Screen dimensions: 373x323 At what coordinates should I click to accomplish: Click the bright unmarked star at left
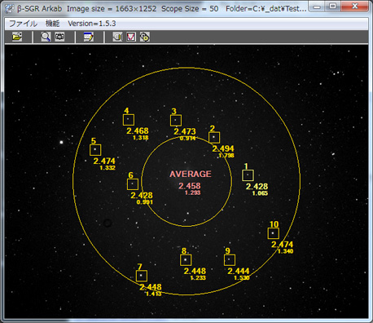point(61,142)
